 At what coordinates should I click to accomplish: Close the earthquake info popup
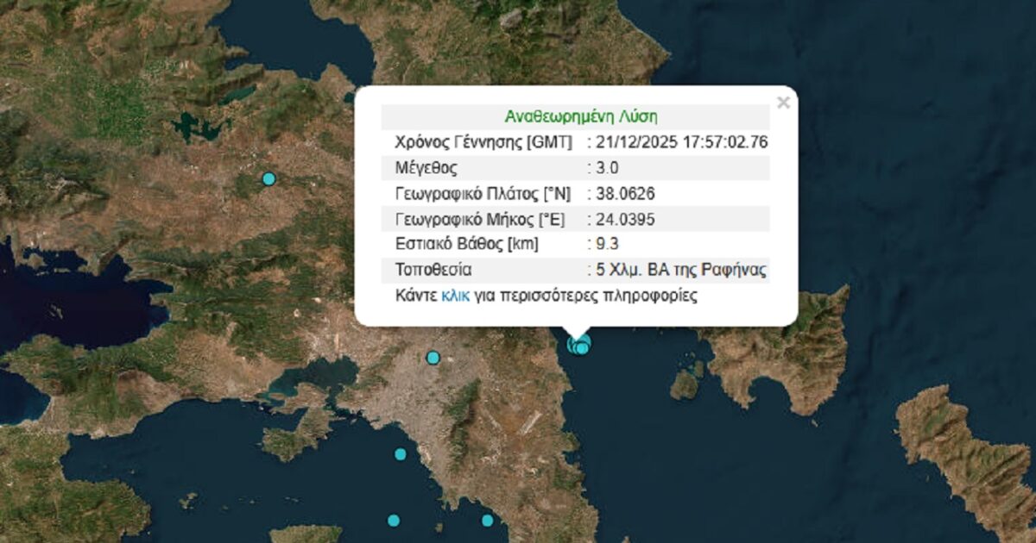point(783,103)
